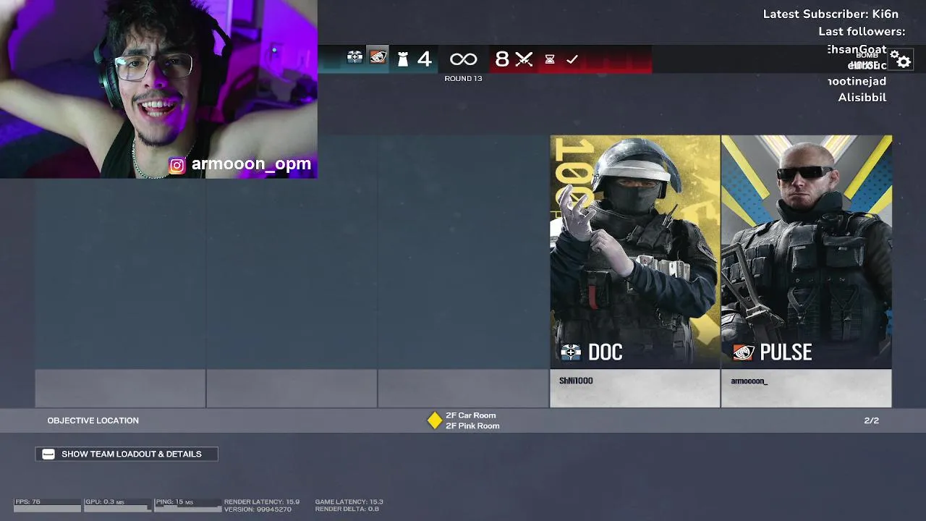Click the 2/2 player count indicator
The height and width of the screenshot is (521, 926).
point(872,420)
